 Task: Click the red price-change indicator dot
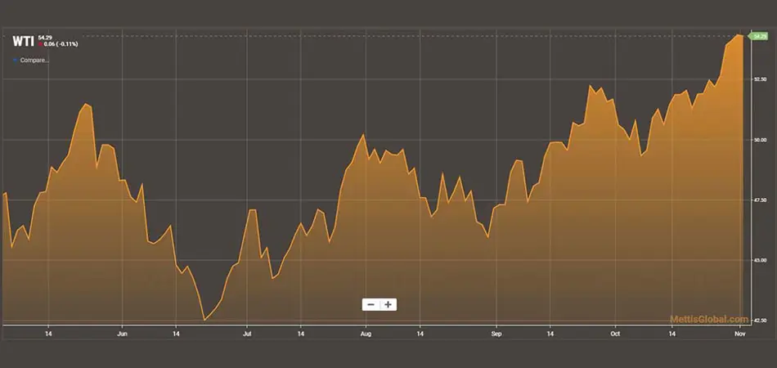[x=41, y=44]
